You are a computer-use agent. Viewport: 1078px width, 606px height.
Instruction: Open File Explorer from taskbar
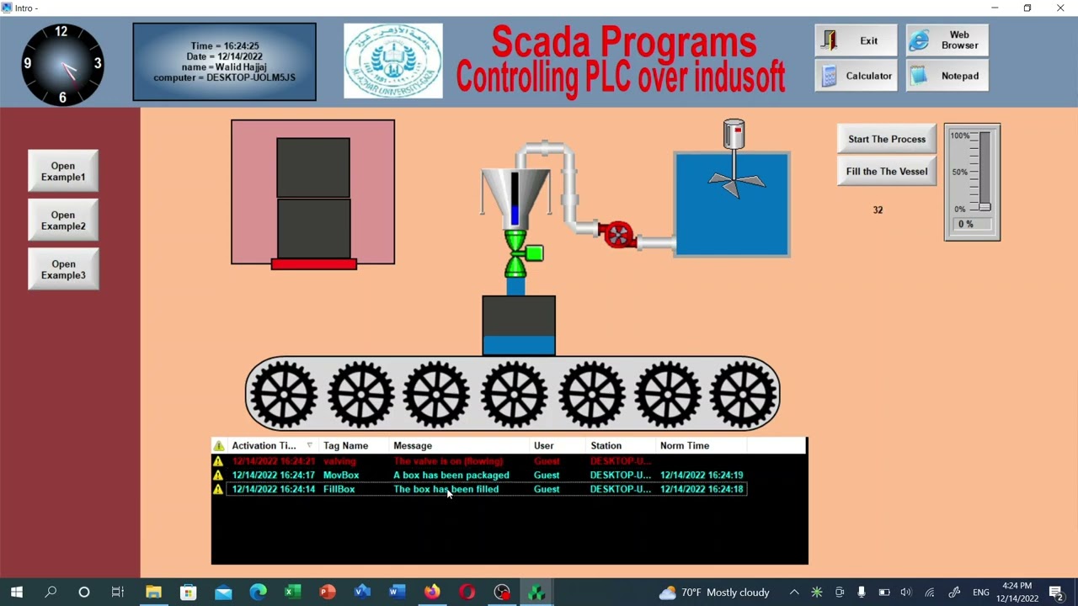coord(153,593)
